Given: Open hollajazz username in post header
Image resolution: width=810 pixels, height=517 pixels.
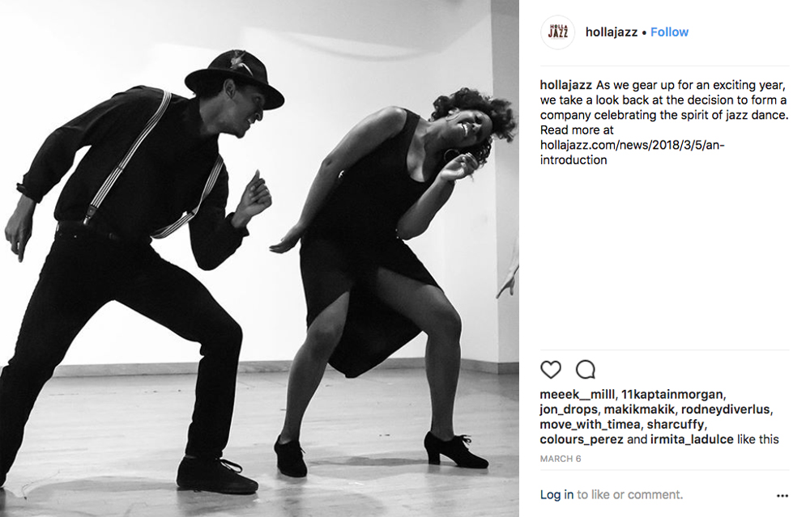Looking at the screenshot, I should (611, 32).
